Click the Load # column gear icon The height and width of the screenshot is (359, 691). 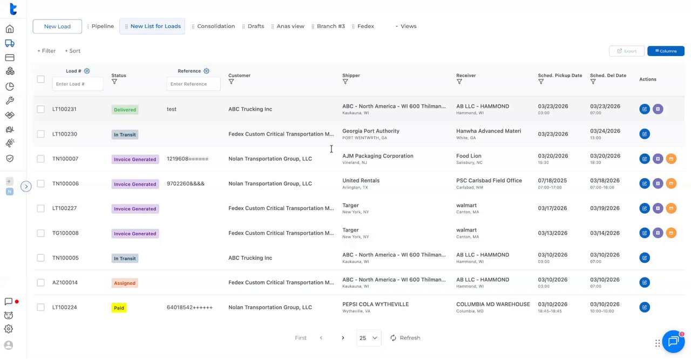click(x=87, y=71)
